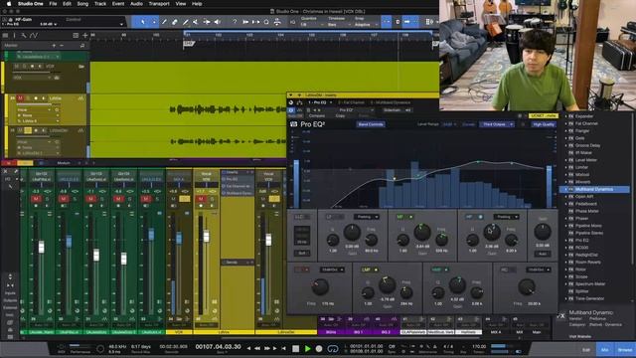This screenshot has width=636, height=358.
Task: Open the LF filter type Peaking dropdown
Action: 366,217
